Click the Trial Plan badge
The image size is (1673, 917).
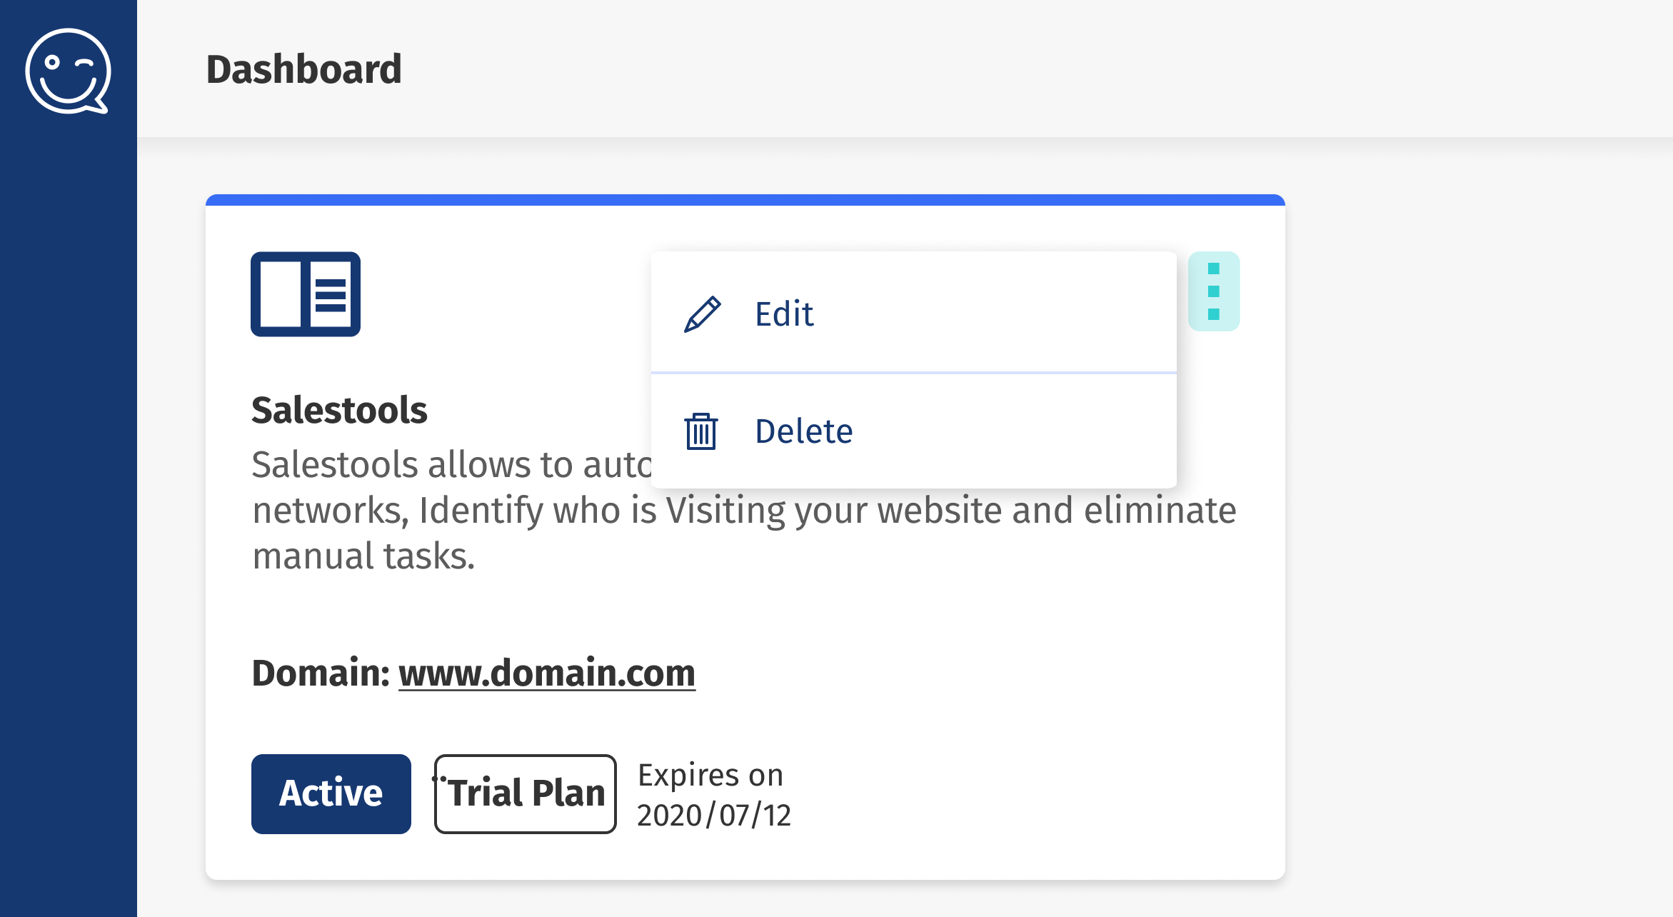pyautogui.click(x=526, y=793)
